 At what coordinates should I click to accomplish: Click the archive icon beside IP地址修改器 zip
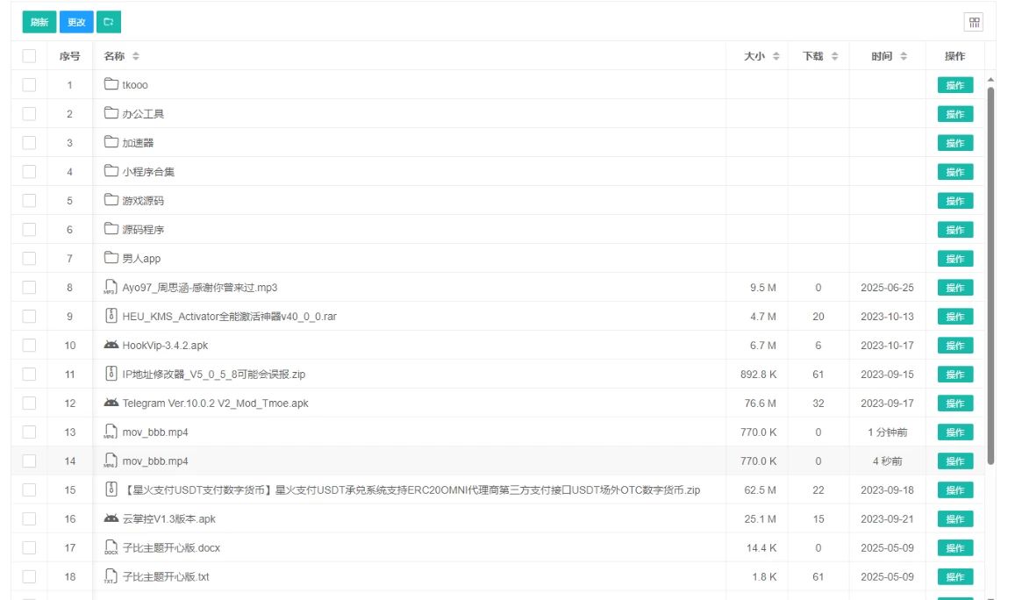tap(110, 374)
